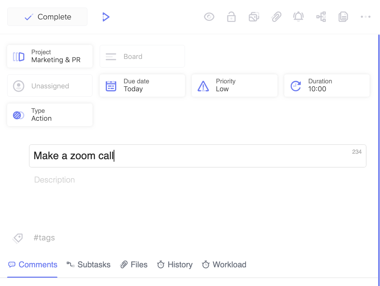Duplicate task with copy icon
The height and width of the screenshot is (286, 380).
click(343, 17)
